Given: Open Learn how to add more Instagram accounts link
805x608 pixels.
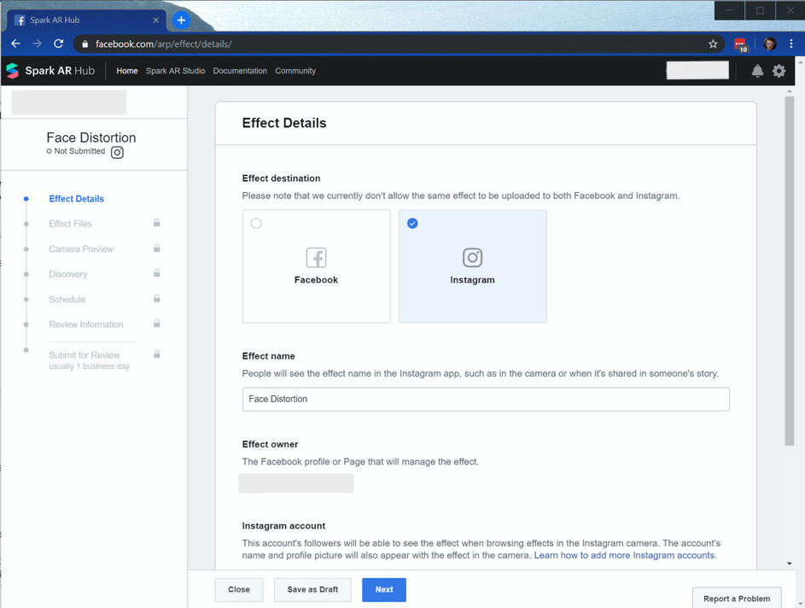Looking at the screenshot, I should coord(624,555).
